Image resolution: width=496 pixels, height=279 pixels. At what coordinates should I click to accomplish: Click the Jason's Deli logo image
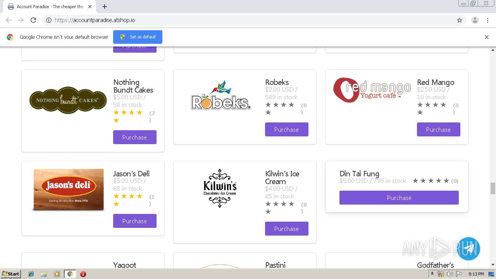click(68, 190)
